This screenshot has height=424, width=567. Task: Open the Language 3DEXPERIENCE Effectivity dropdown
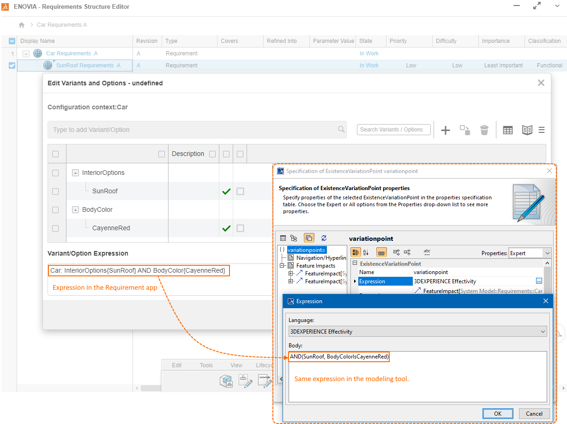417,331
